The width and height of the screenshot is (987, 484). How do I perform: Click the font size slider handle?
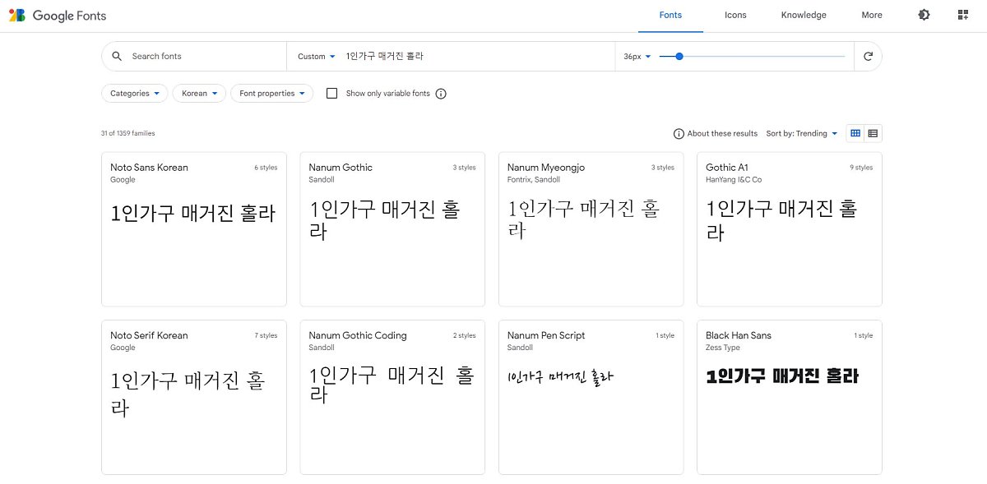point(679,56)
